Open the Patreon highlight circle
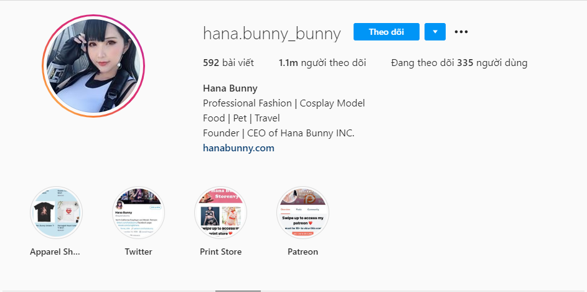This screenshot has height=292, width=587. click(x=303, y=213)
